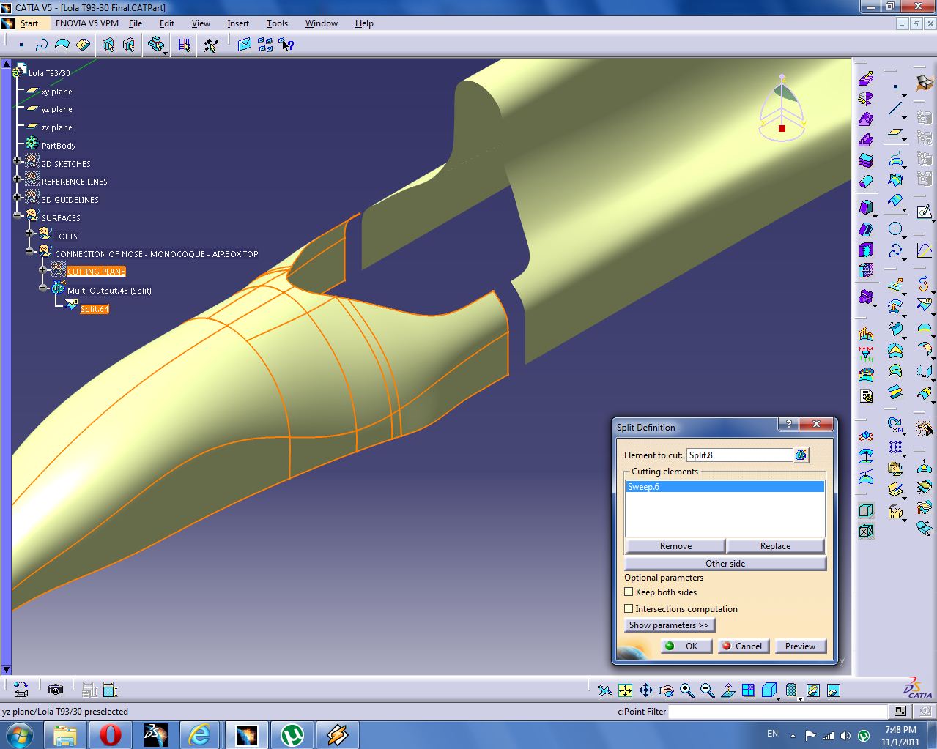Viewport: 937px width, 749px height.
Task: Click the Plane tool in right toolbar
Action: pyautogui.click(x=895, y=133)
